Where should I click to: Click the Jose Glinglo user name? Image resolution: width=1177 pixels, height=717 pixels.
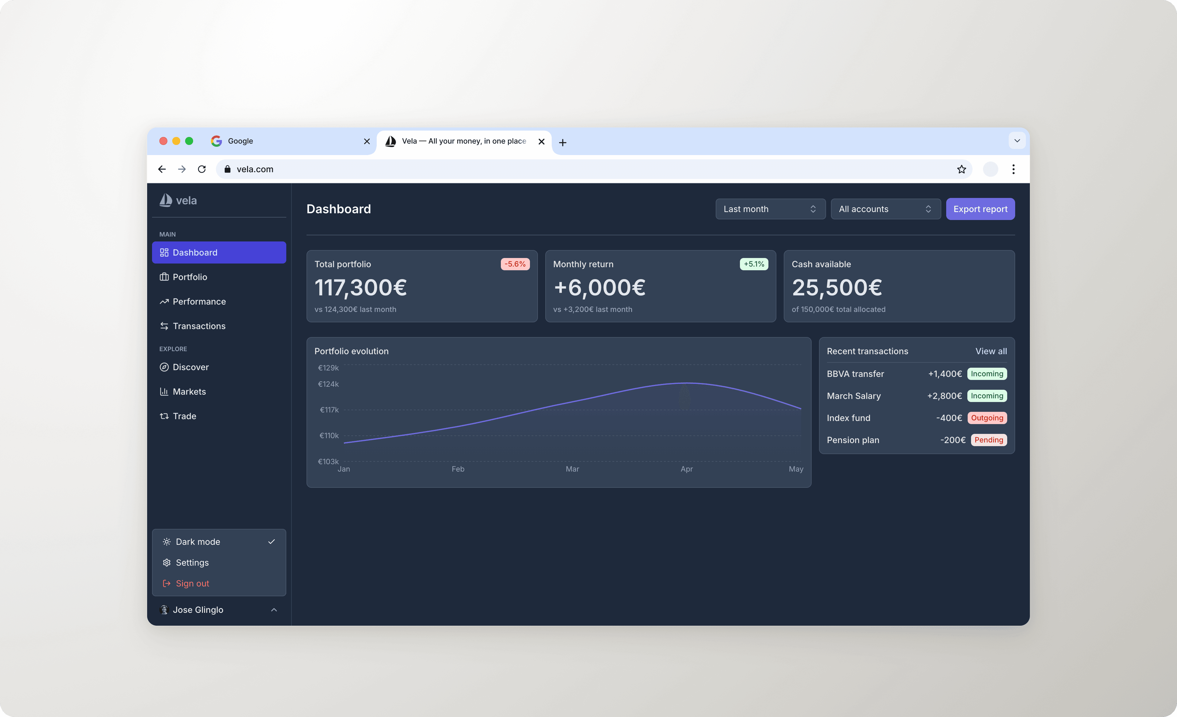(x=198, y=609)
